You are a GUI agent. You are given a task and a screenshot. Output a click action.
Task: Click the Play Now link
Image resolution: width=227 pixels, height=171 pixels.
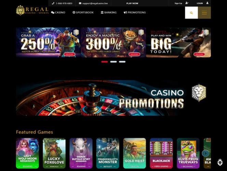(x=132, y=3)
